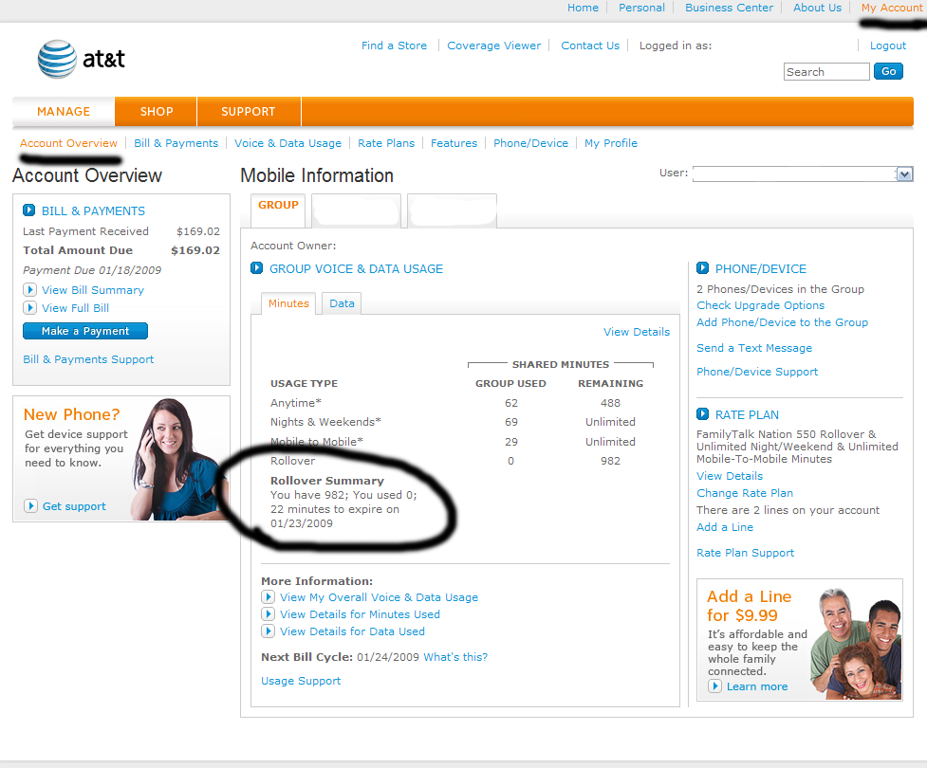
Task: Open Phone/Device Support link
Action: click(757, 372)
